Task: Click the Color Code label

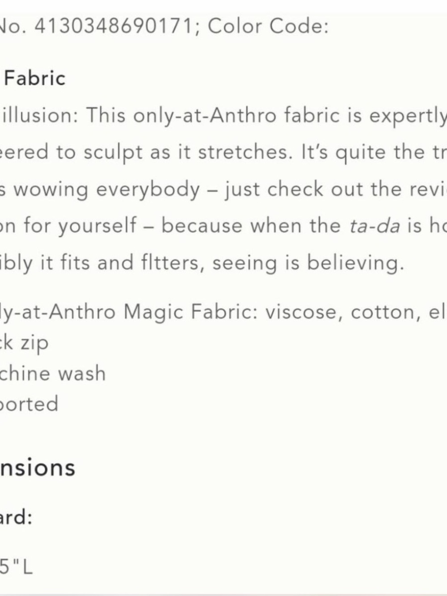Action: pos(268,26)
